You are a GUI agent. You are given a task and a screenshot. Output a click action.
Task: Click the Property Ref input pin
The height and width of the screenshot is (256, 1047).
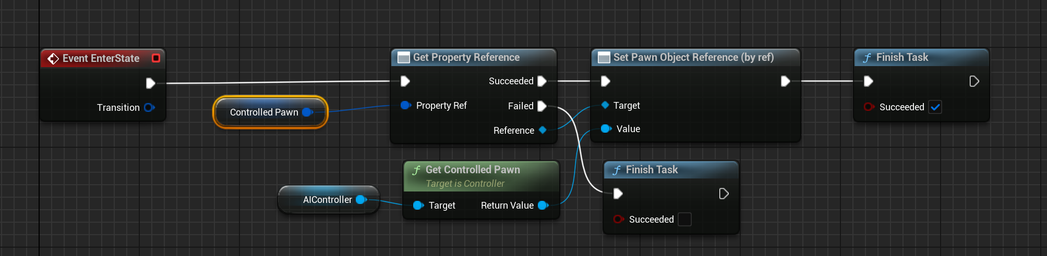405,106
